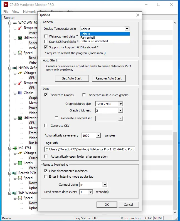Confirm options with the OK button
Viewport: 180px width, 221px height.
[107, 205]
